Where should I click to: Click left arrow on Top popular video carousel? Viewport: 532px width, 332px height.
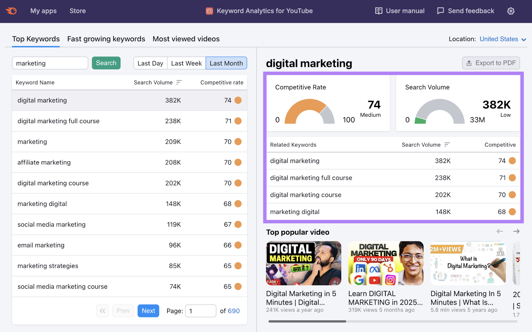coord(500,232)
